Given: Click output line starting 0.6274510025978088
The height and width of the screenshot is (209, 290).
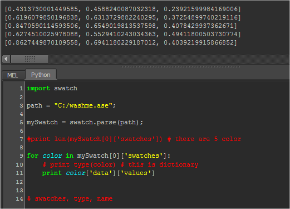Looking at the screenshot, I should tap(122, 34).
